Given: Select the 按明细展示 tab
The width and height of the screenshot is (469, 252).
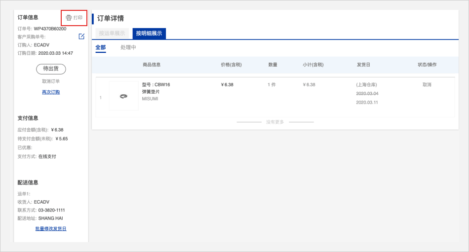Looking at the screenshot, I should point(149,34).
